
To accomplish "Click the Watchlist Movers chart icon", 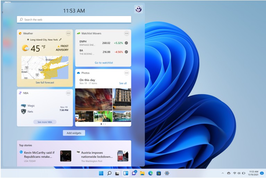I will tap(78, 33).
